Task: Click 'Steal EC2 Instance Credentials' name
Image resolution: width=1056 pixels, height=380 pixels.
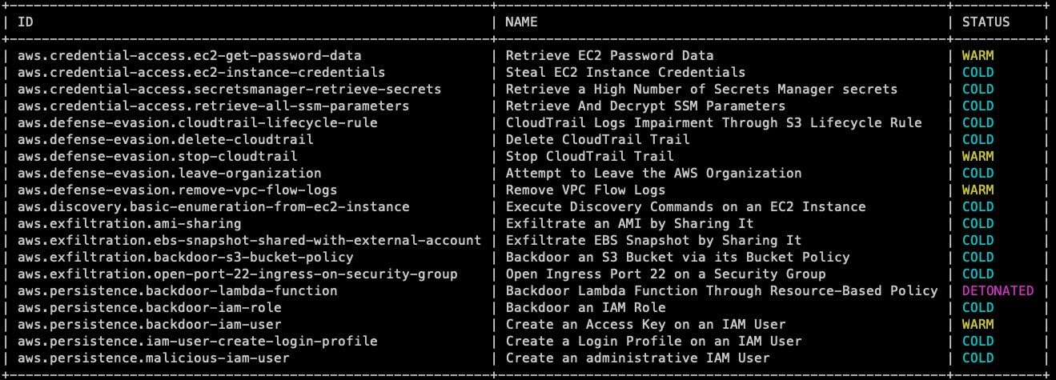Action: click(625, 73)
